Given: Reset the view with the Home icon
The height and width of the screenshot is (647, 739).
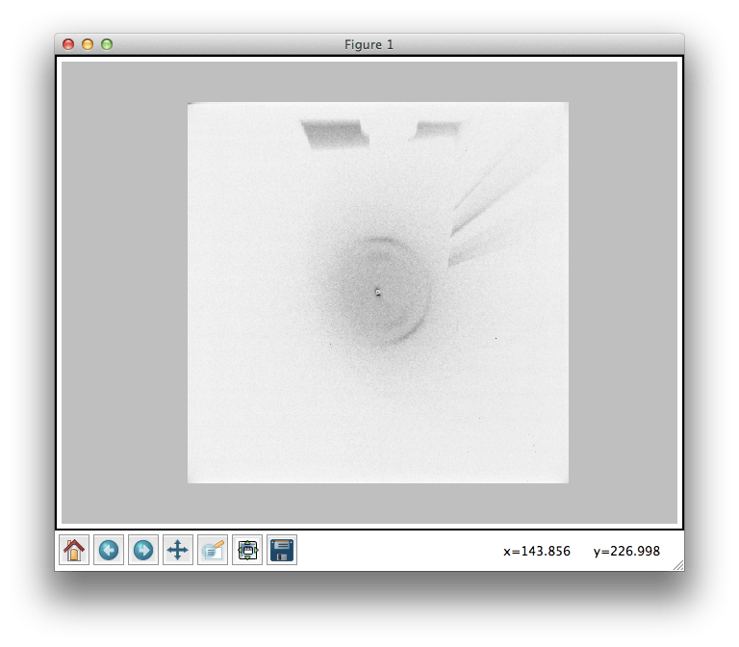Looking at the screenshot, I should pyautogui.click(x=74, y=550).
